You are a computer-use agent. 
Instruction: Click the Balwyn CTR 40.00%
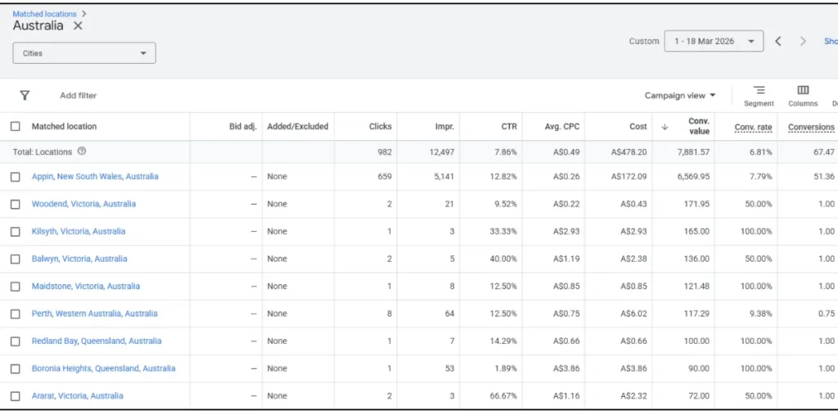coord(505,259)
